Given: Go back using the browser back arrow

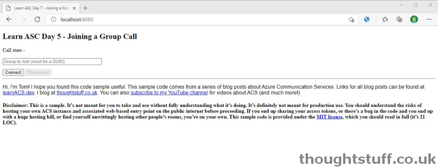Looking at the screenshot, I should [x=9, y=19].
